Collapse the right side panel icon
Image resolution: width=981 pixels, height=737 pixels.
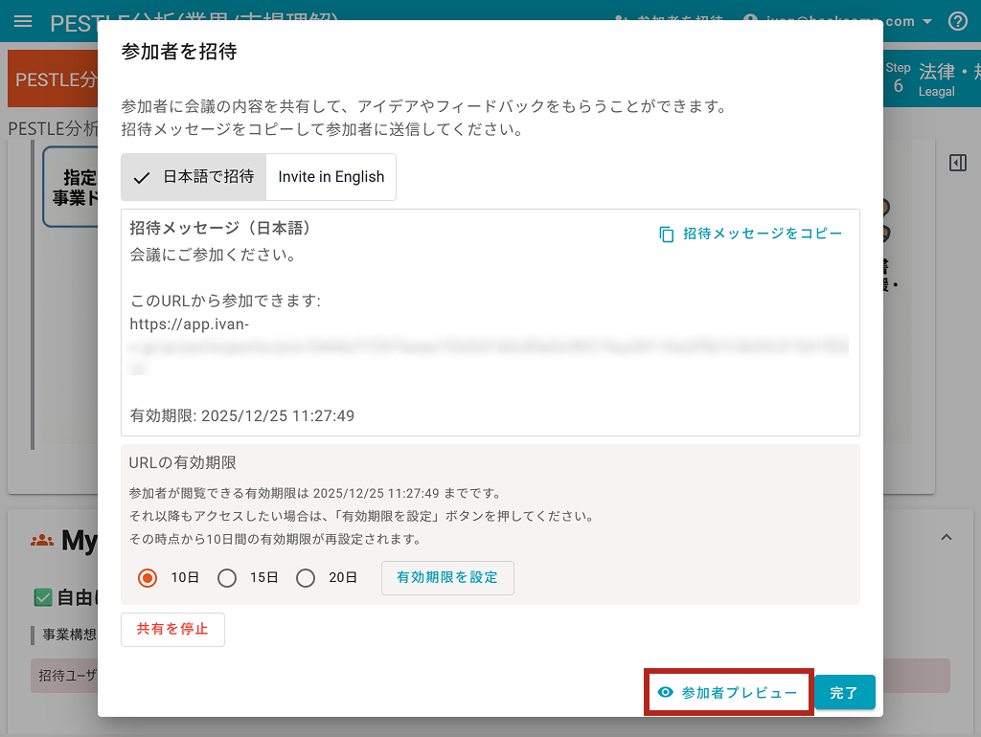[957, 164]
